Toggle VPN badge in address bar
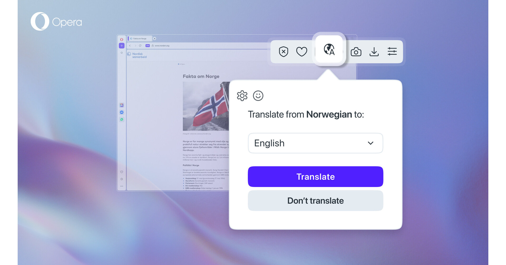 148,45
